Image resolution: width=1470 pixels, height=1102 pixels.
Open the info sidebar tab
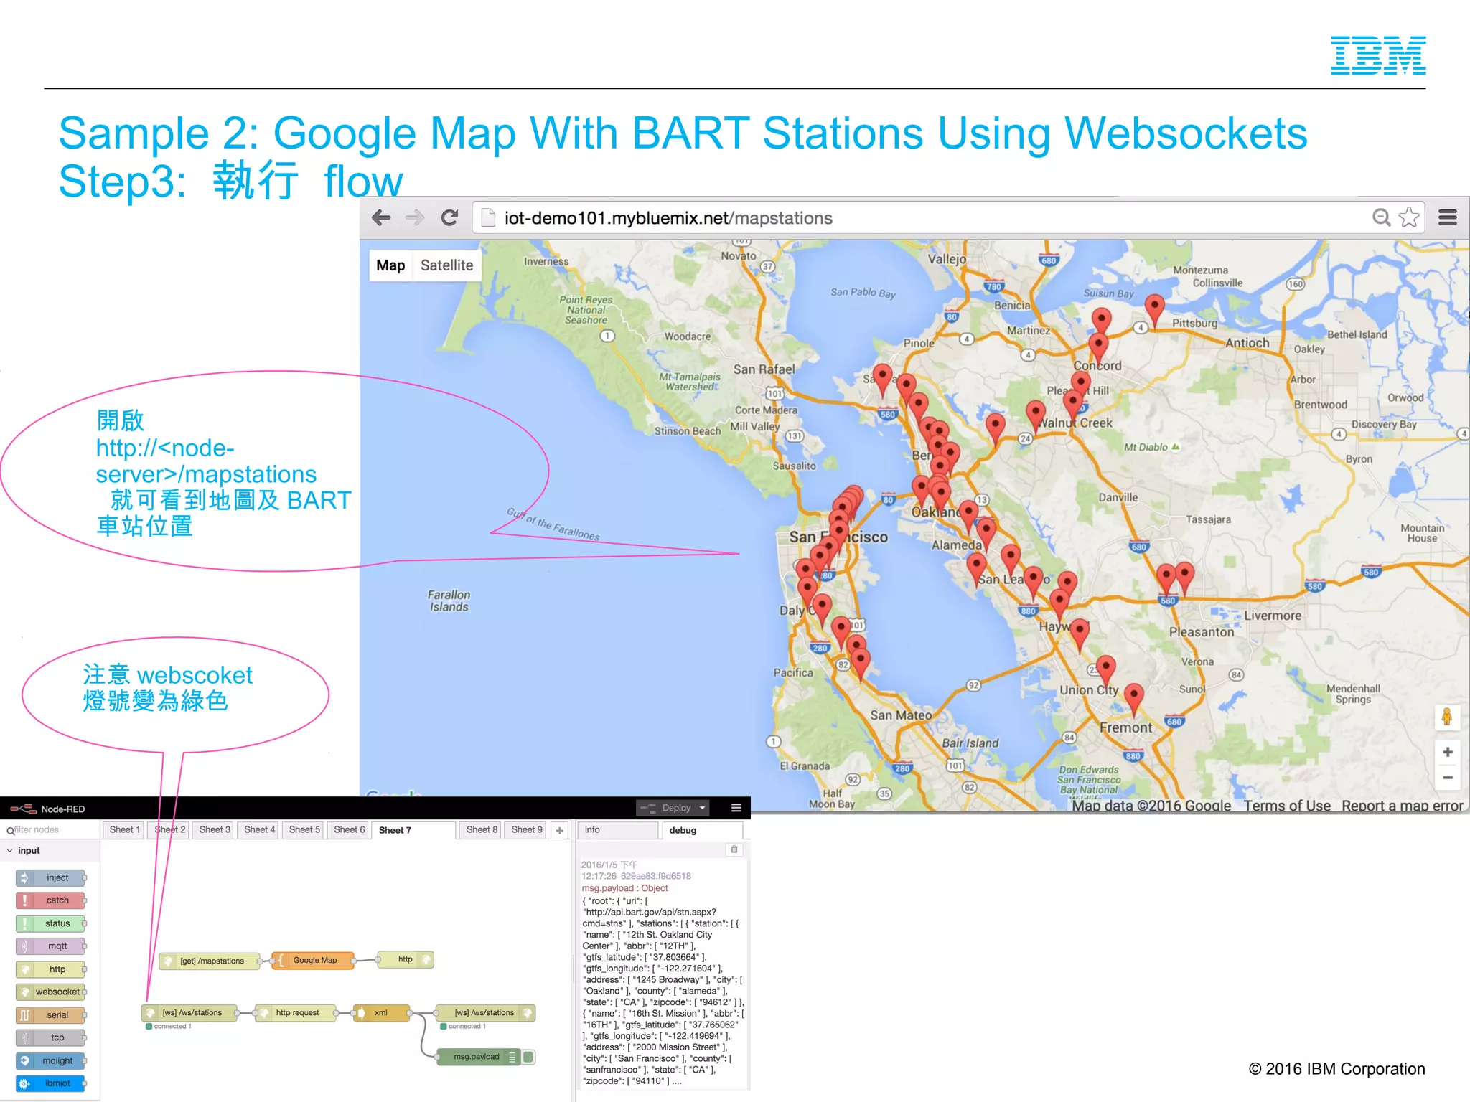(619, 829)
